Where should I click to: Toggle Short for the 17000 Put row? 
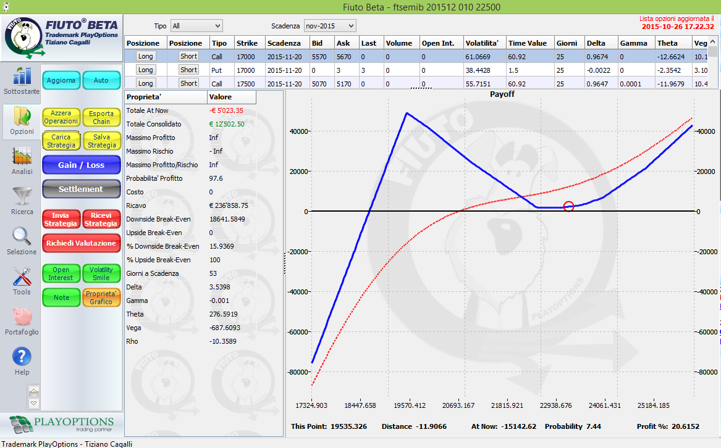188,70
